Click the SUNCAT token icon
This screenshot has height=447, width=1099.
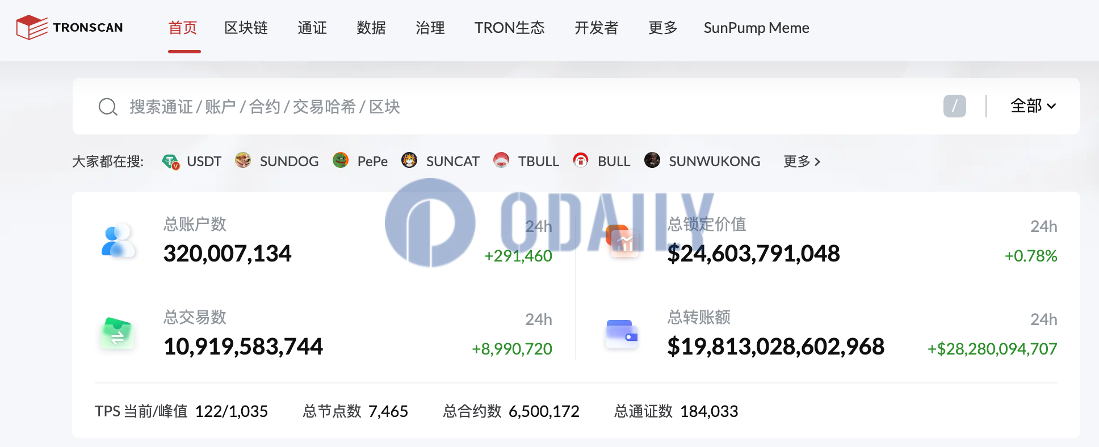pyautogui.click(x=409, y=161)
